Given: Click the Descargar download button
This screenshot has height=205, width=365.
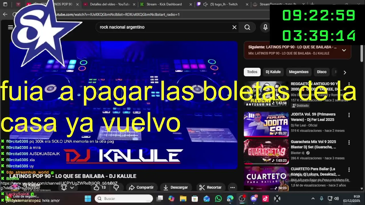Looking at the screenshot, I should point(176,187).
